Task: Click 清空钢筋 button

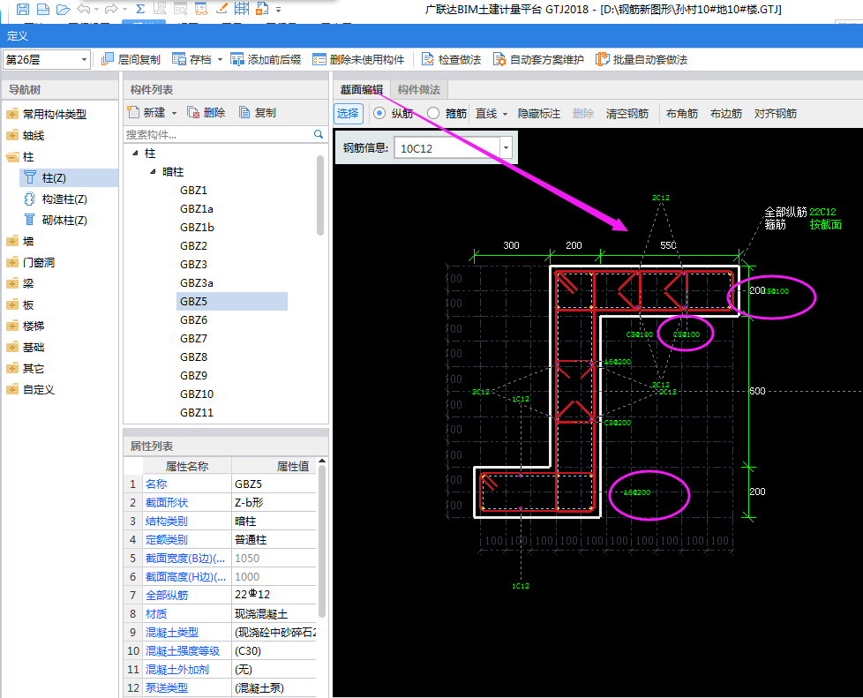Action: (627, 114)
